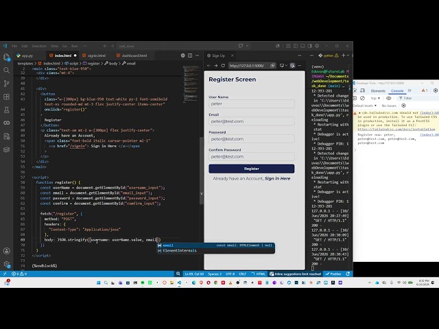
Task: Select 'email' suggestion in autocomplete list
Action: [215, 245]
